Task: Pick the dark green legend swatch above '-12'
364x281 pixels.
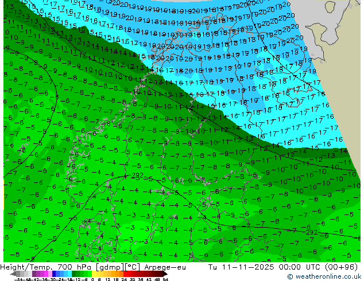Action: pyautogui.click(x=74, y=274)
